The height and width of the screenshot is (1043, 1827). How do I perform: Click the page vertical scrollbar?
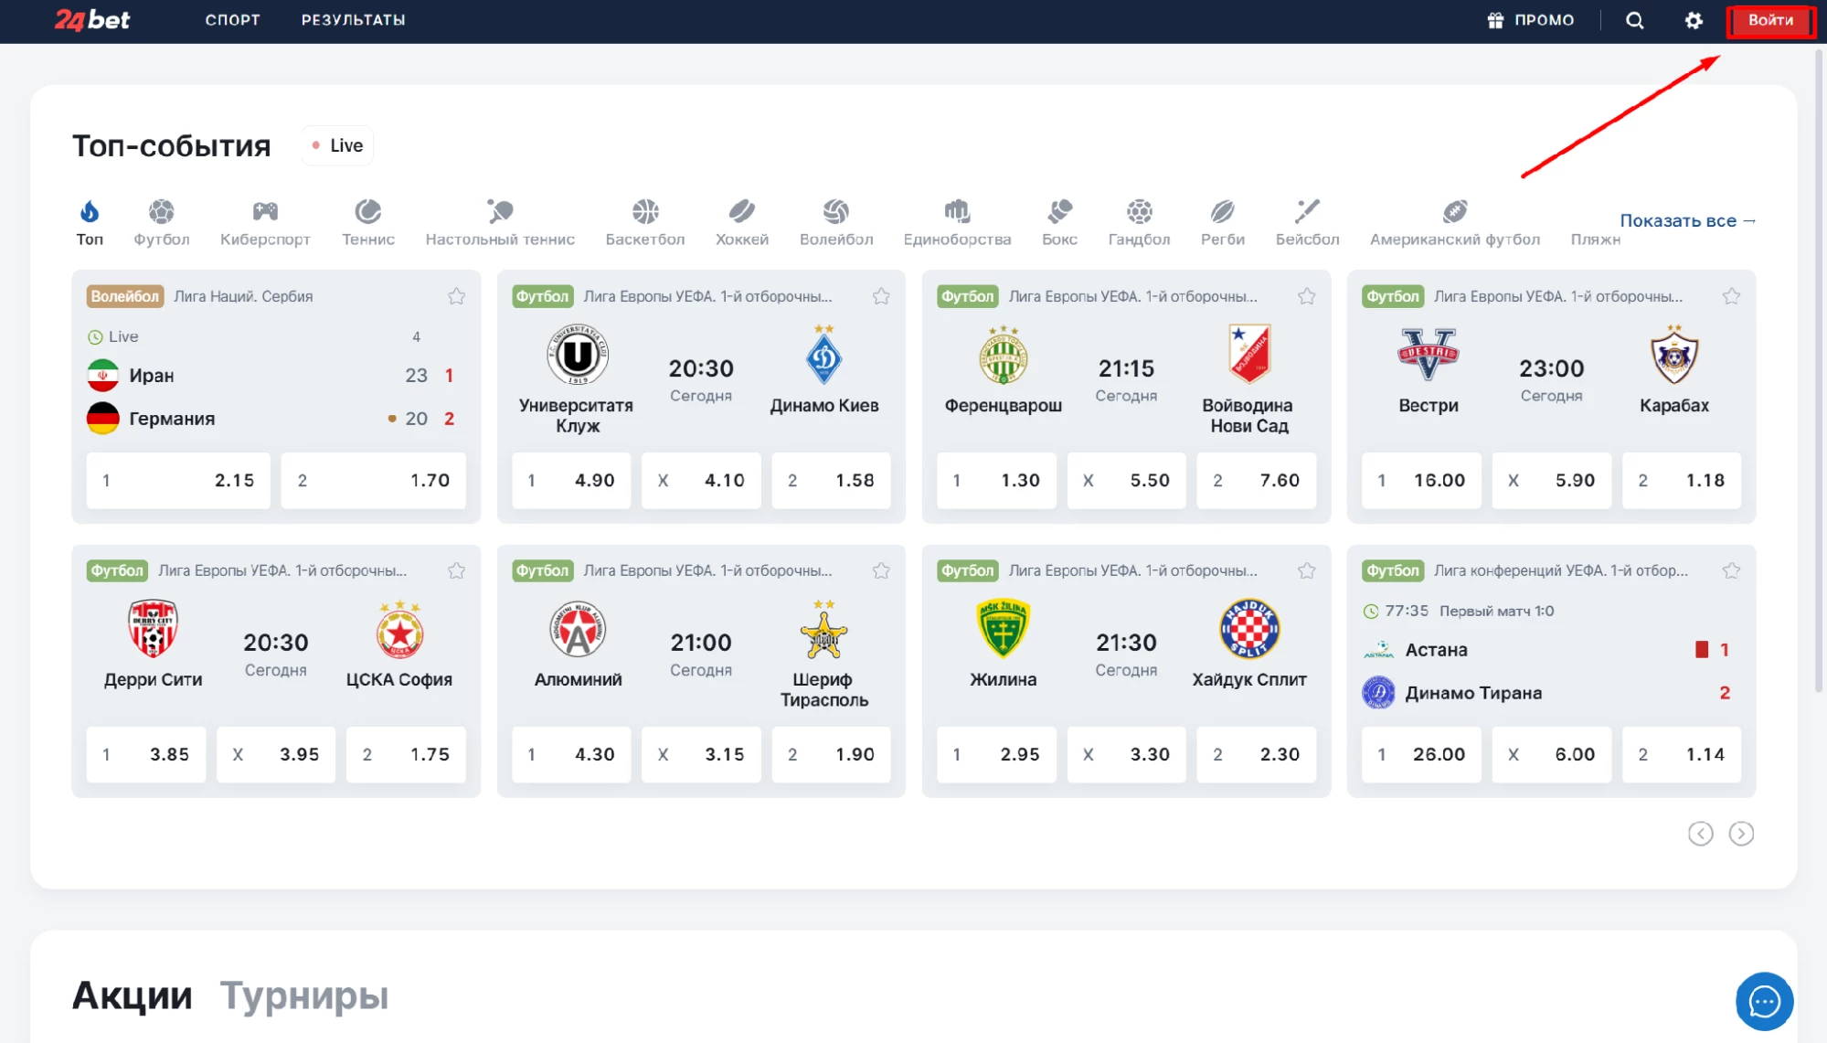[1819, 366]
